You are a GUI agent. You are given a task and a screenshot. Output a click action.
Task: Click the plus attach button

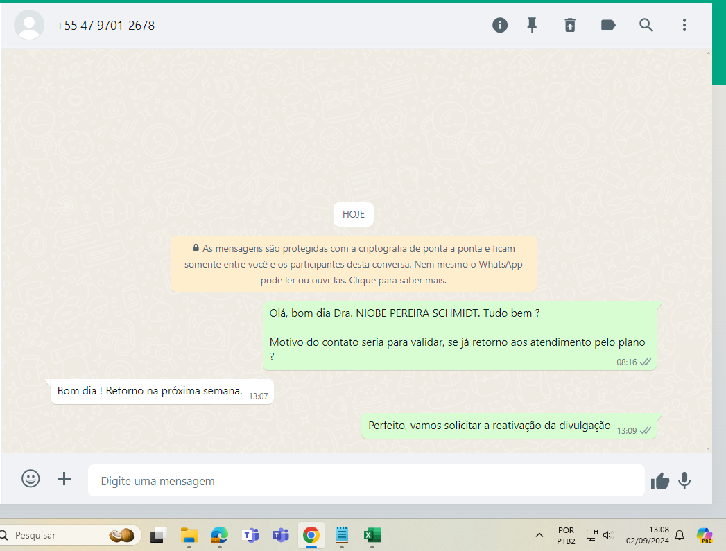click(x=64, y=478)
